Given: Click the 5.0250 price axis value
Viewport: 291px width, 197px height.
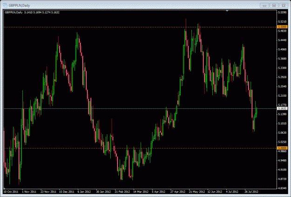Looking at the screenshot, I should click(x=282, y=142).
